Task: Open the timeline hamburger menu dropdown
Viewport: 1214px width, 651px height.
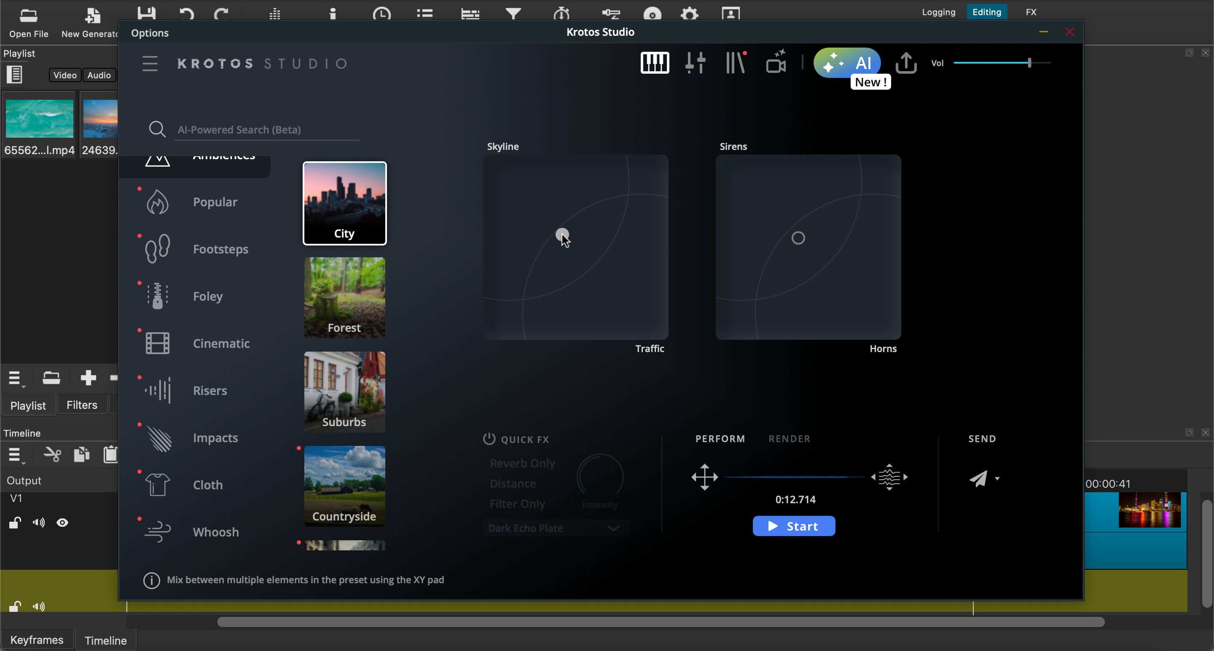Action: pos(16,455)
